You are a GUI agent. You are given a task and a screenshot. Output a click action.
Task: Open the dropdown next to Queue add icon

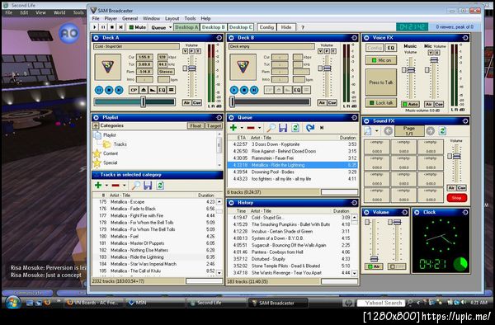pos(242,128)
